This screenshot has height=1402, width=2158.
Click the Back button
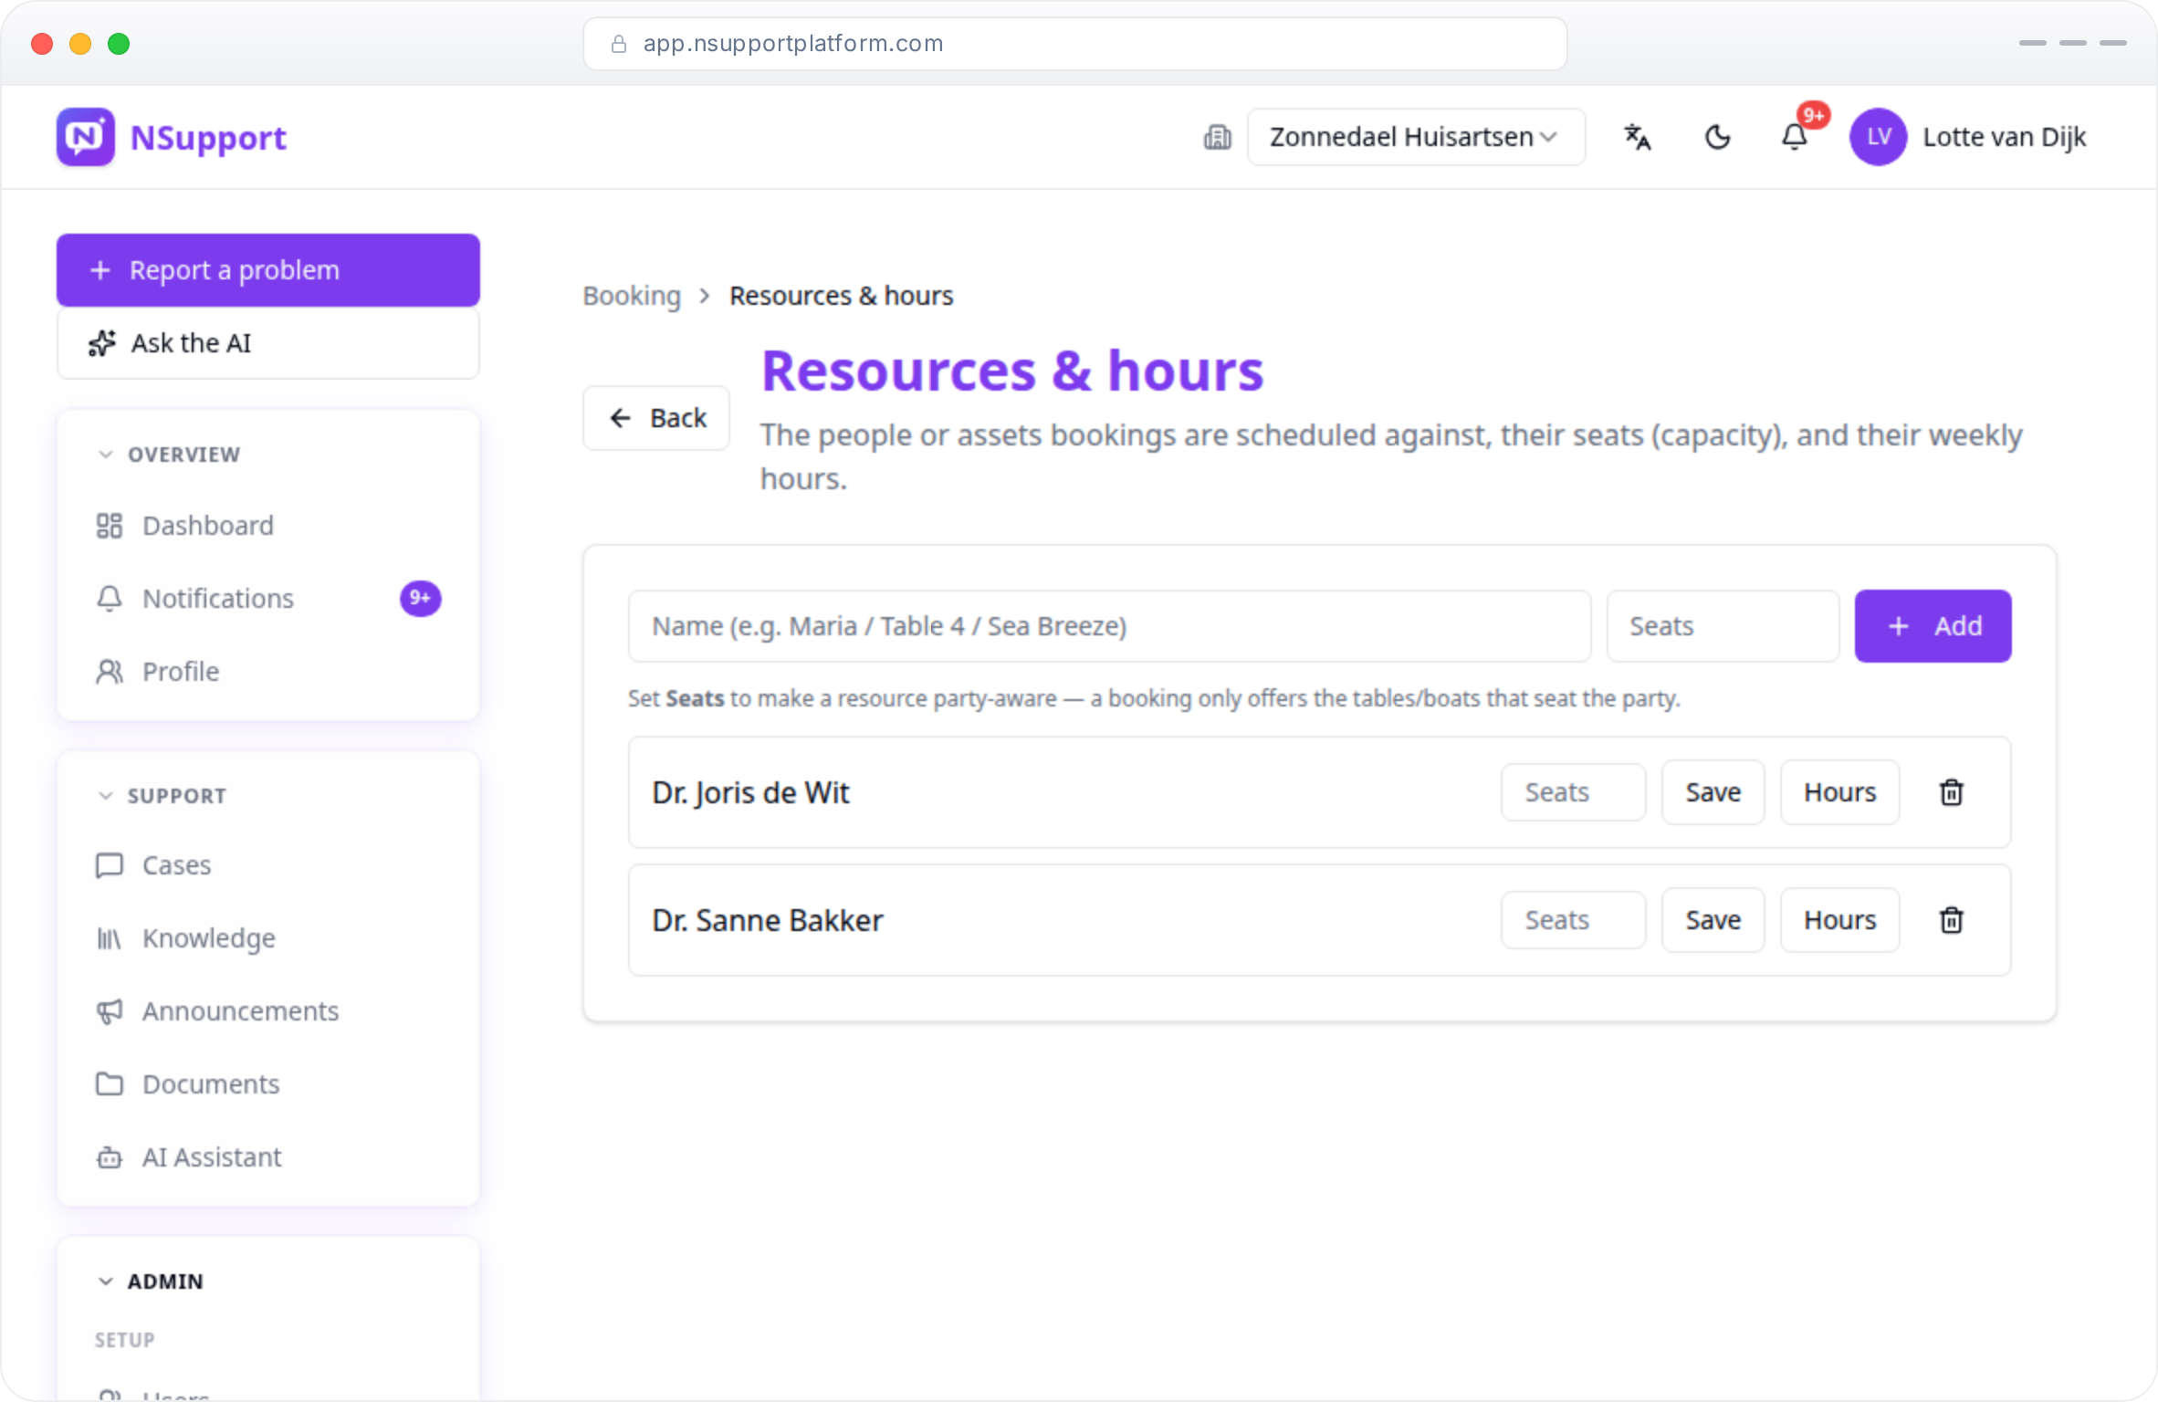click(656, 418)
